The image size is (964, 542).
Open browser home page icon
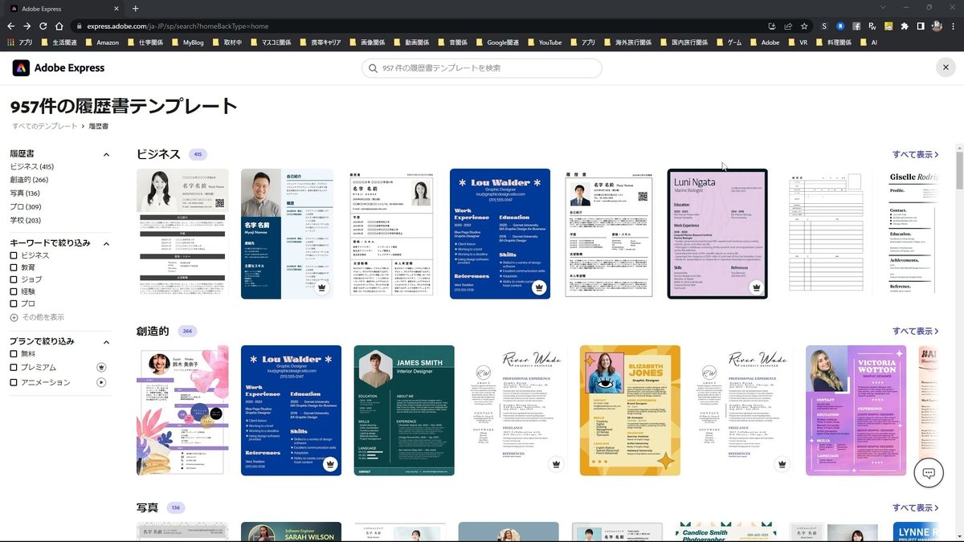tap(59, 26)
